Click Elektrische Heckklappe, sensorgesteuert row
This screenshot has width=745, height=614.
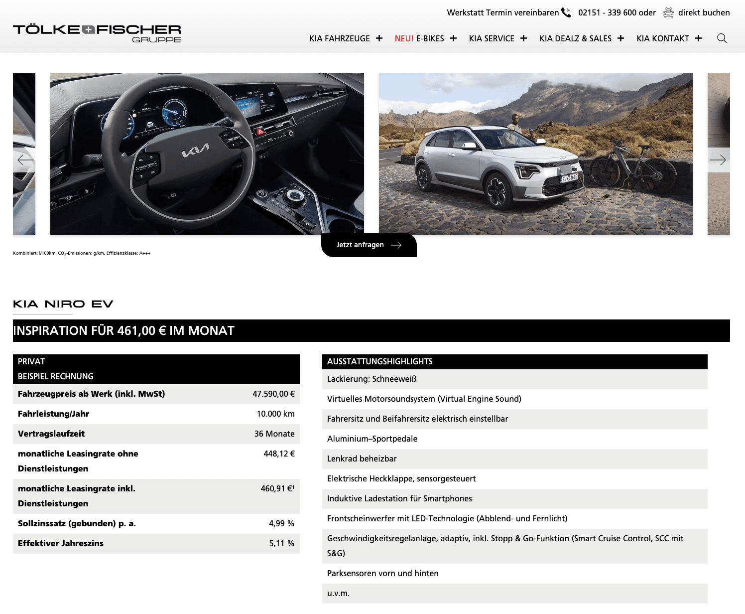coord(515,478)
